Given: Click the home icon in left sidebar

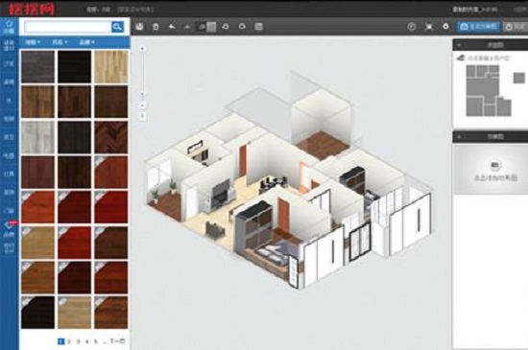Looking at the screenshot, I should click(9, 26).
